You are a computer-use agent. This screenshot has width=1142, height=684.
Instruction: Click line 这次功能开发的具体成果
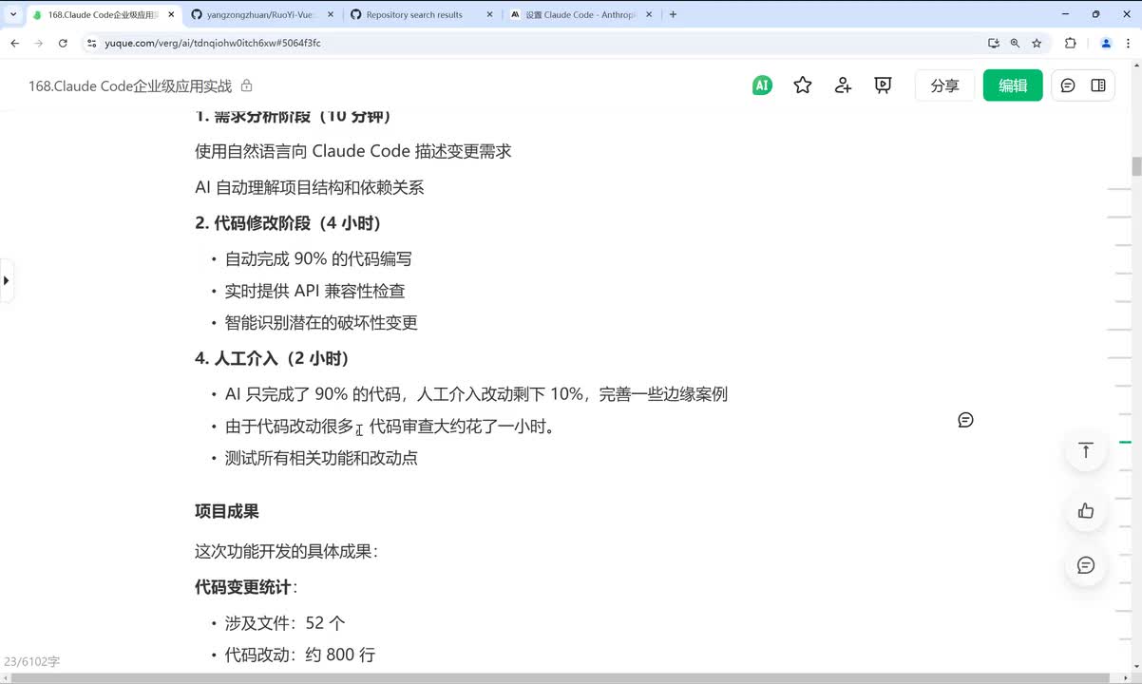click(286, 551)
